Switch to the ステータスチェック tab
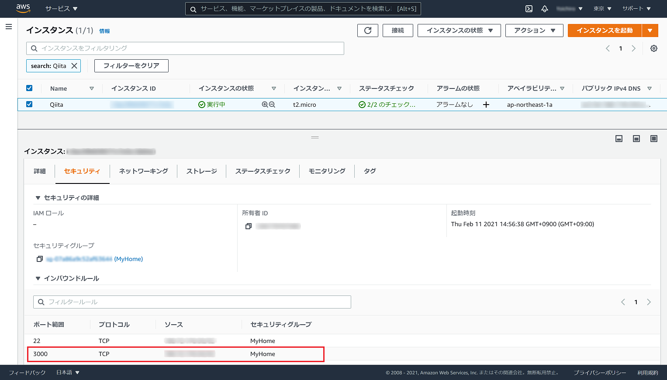The image size is (667, 380). (263, 171)
